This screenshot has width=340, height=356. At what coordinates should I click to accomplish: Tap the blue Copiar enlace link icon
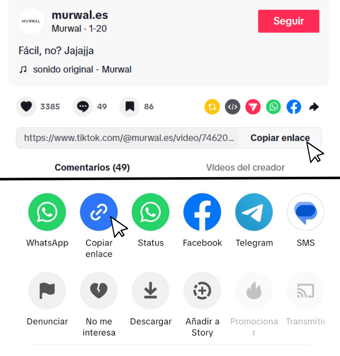click(x=99, y=212)
